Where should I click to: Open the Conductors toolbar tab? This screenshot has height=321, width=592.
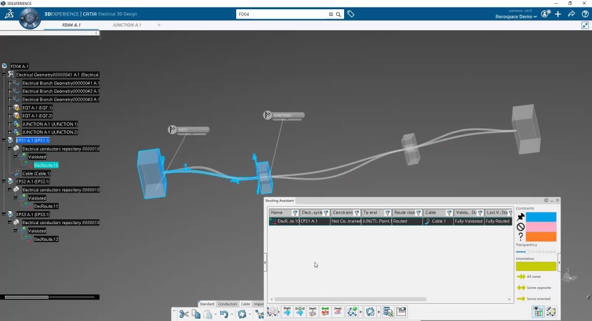point(228,304)
